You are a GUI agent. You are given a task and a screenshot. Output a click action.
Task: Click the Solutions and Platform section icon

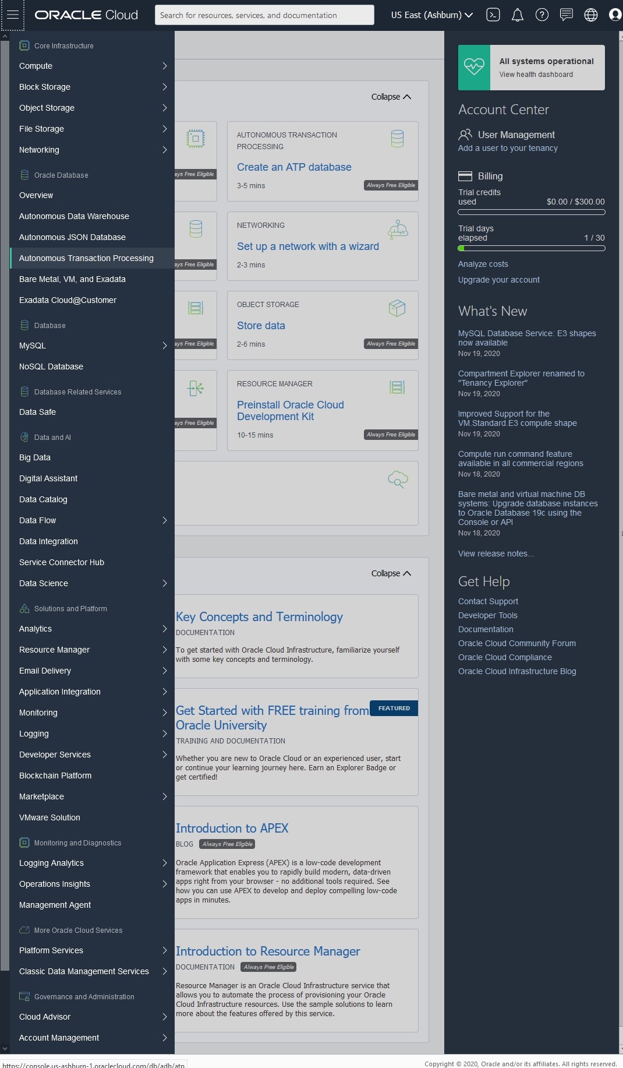pyautogui.click(x=24, y=608)
